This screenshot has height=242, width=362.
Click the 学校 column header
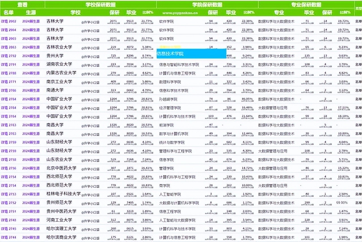point(76,12)
